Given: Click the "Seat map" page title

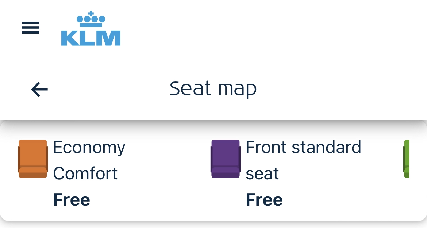Looking at the screenshot, I should coord(213,89).
